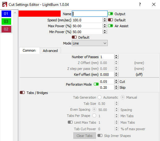Viewport: 160px width, 141px height.
Task: Adjust Tab Cut Power spinner arrows
Action: 117,129
